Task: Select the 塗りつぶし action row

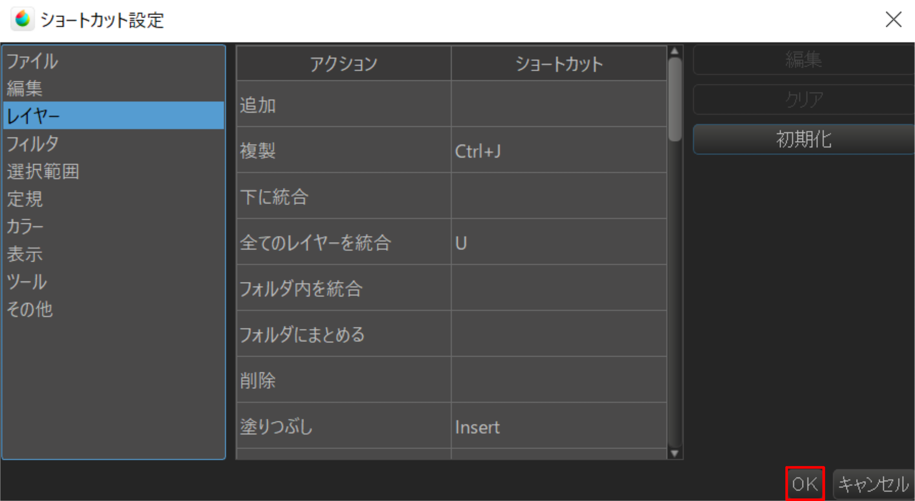Action: (452, 425)
